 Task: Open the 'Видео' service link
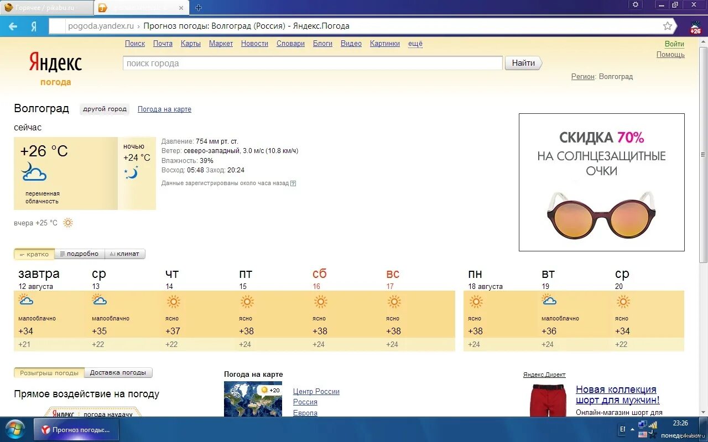(351, 44)
